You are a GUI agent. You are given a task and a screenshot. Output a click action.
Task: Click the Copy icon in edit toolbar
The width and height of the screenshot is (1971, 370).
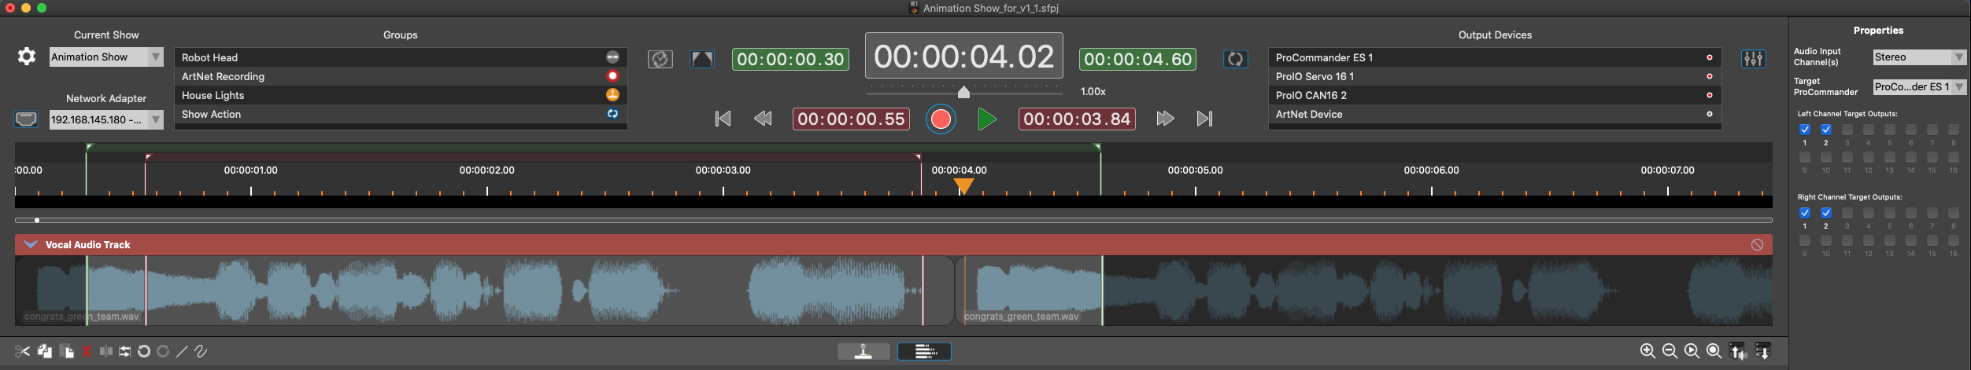(45, 351)
